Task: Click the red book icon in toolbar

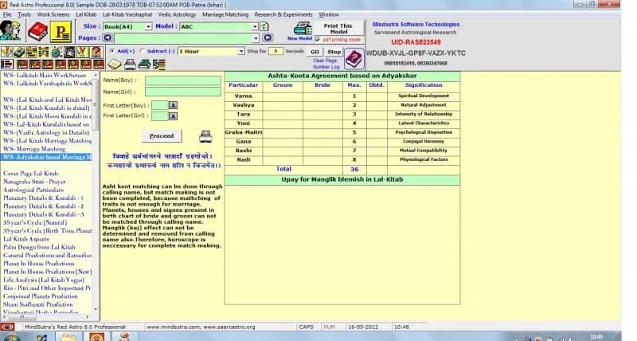Action: coord(37,31)
